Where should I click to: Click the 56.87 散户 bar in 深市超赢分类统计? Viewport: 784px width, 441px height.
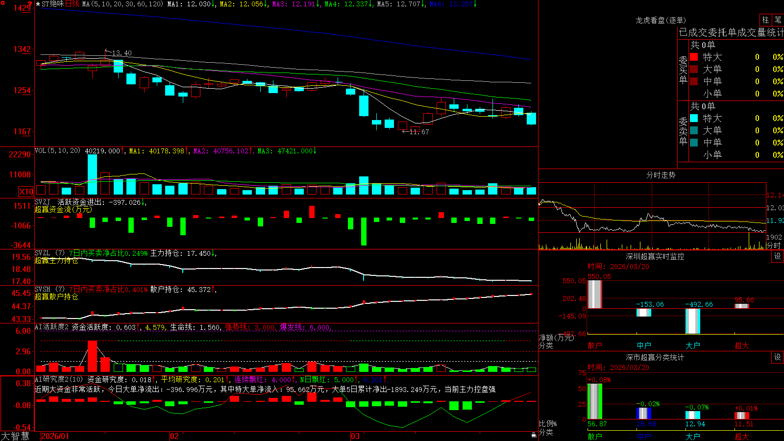pyautogui.click(x=595, y=401)
